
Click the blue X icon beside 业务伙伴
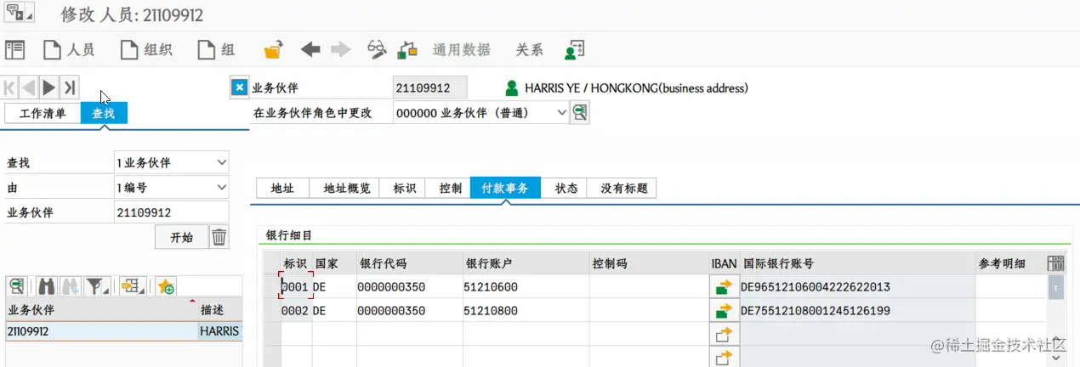point(240,88)
